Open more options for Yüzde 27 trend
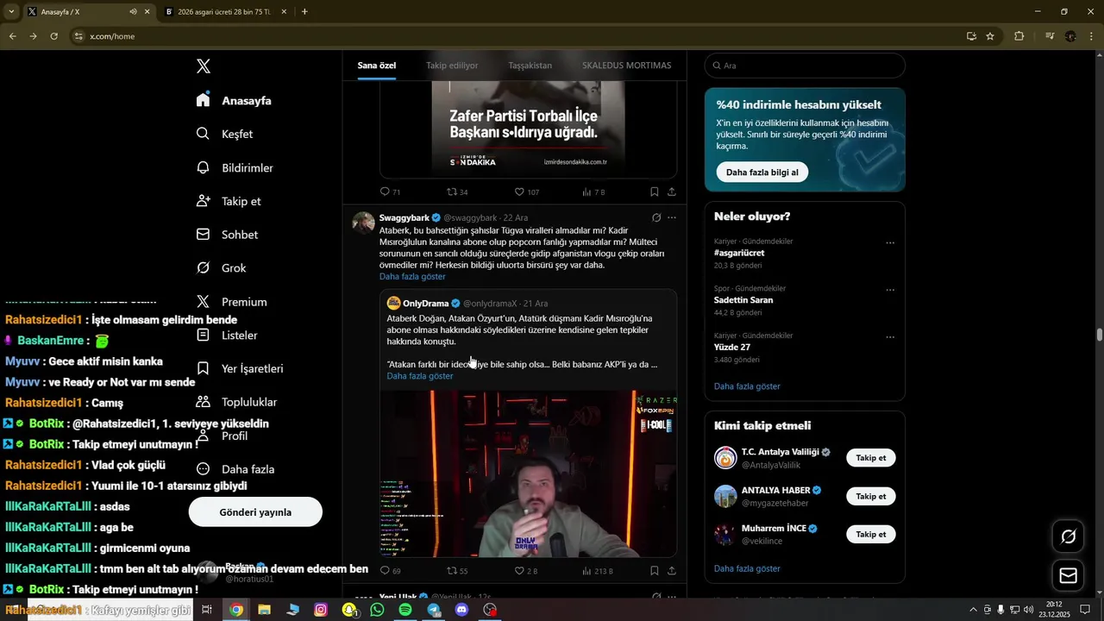This screenshot has width=1104, height=621. [890, 336]
